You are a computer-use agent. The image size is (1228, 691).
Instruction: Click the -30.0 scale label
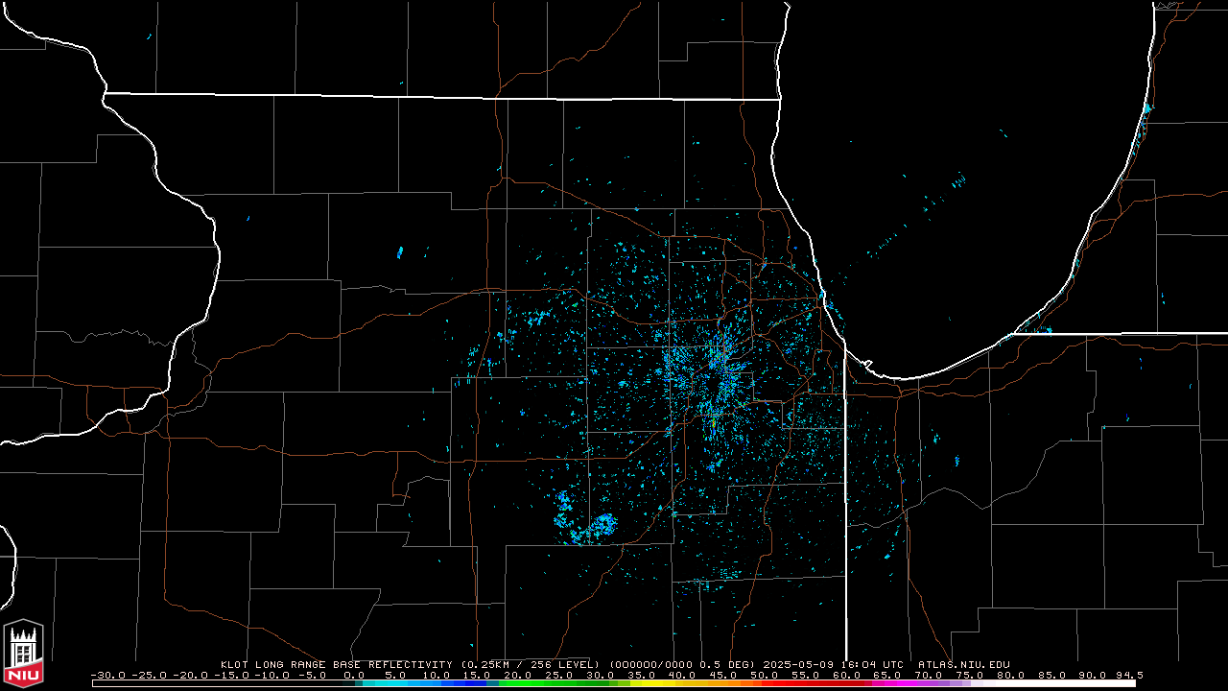[x=108, y=675]
